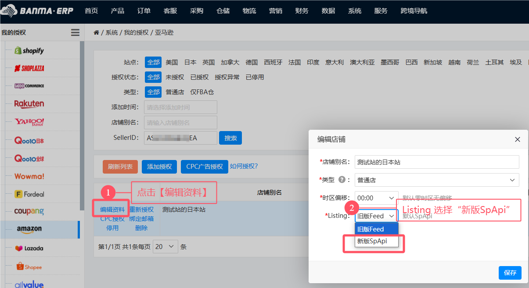Open the 客服 menu
The width and height of the screenshot is (529, 288).
170,11
